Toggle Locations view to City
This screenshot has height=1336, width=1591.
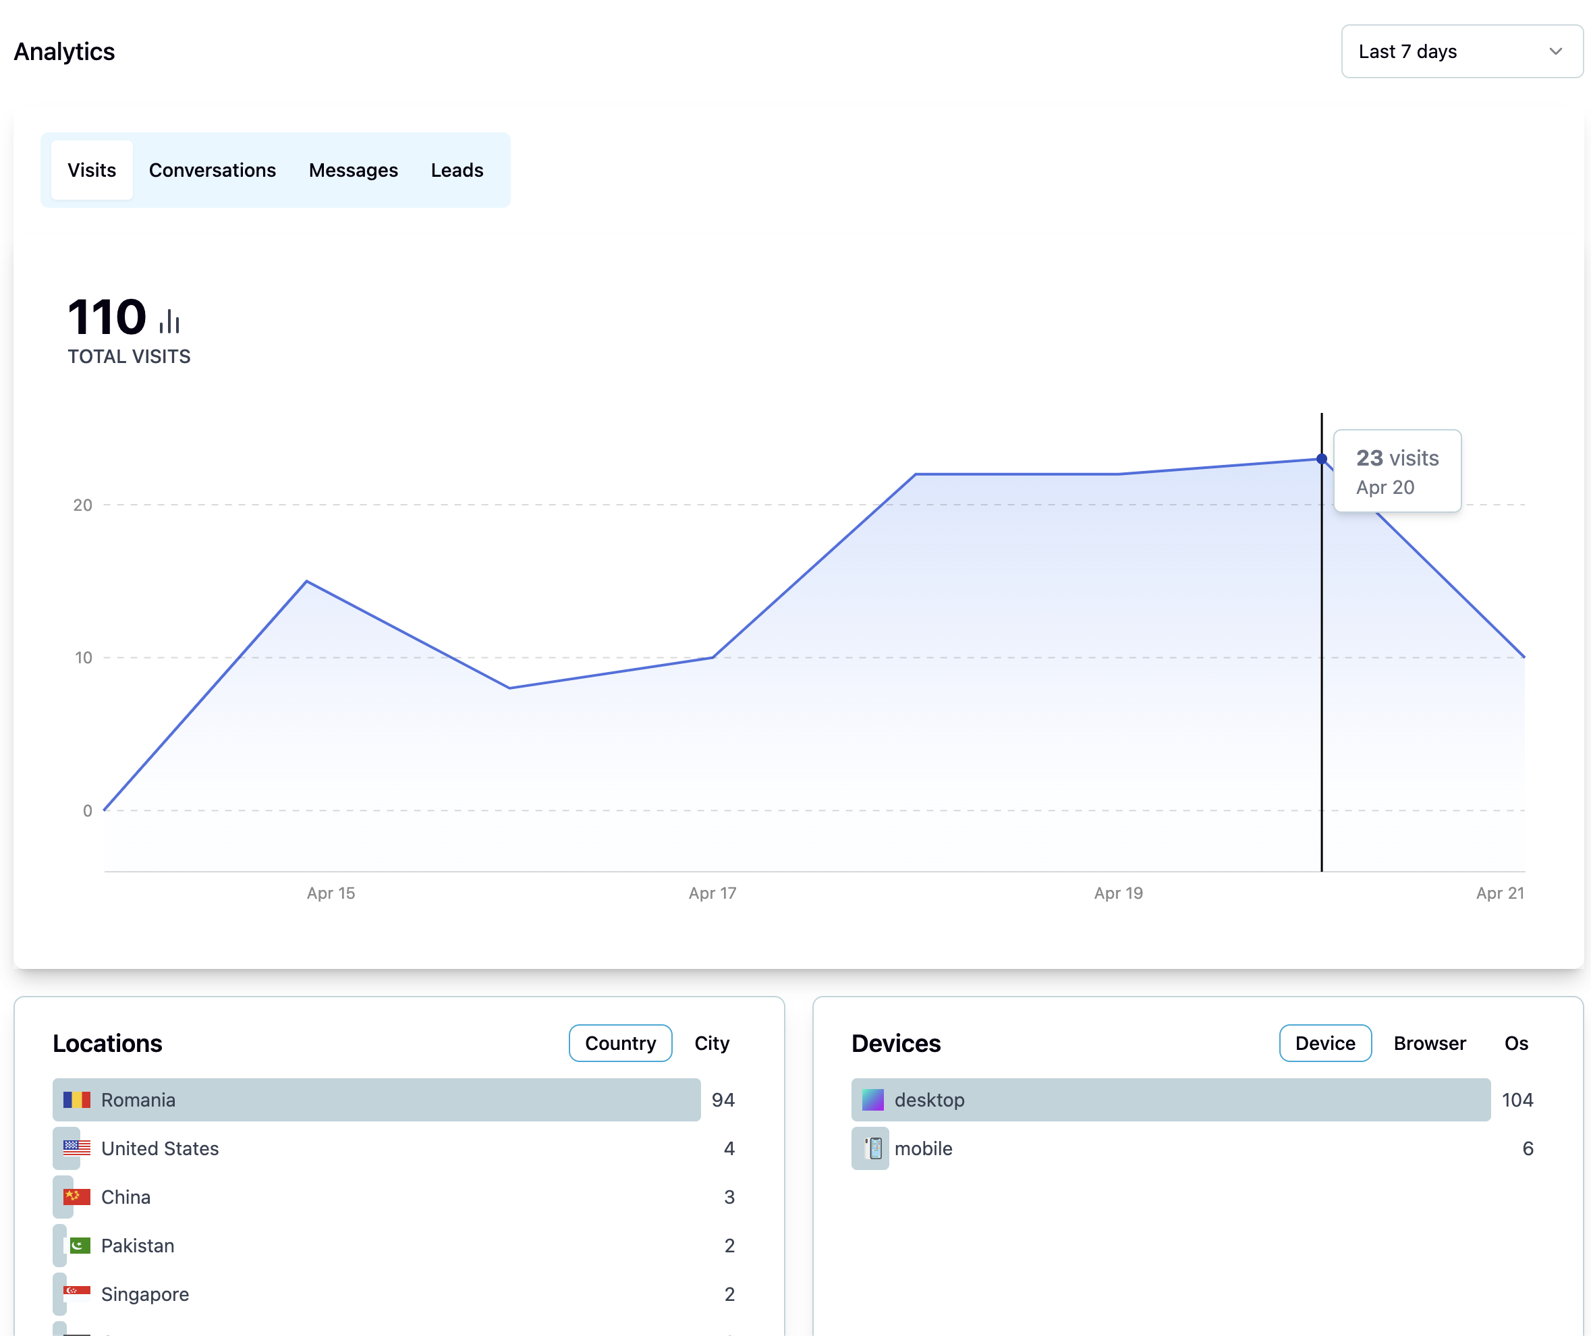click(711, 1042)
